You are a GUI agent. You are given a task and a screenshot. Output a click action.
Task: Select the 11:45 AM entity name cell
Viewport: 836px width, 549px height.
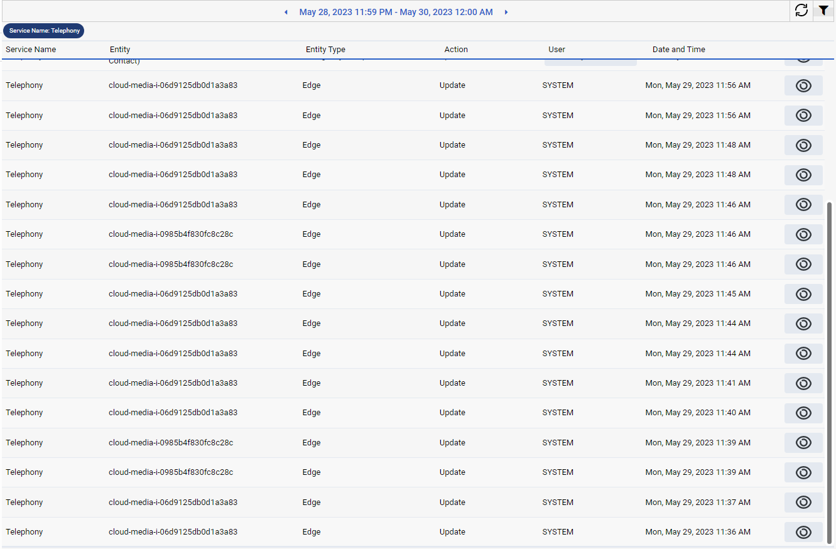pos(173,294)
